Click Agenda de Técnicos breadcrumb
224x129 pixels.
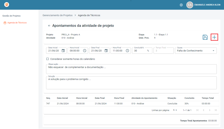click(89, 15)
